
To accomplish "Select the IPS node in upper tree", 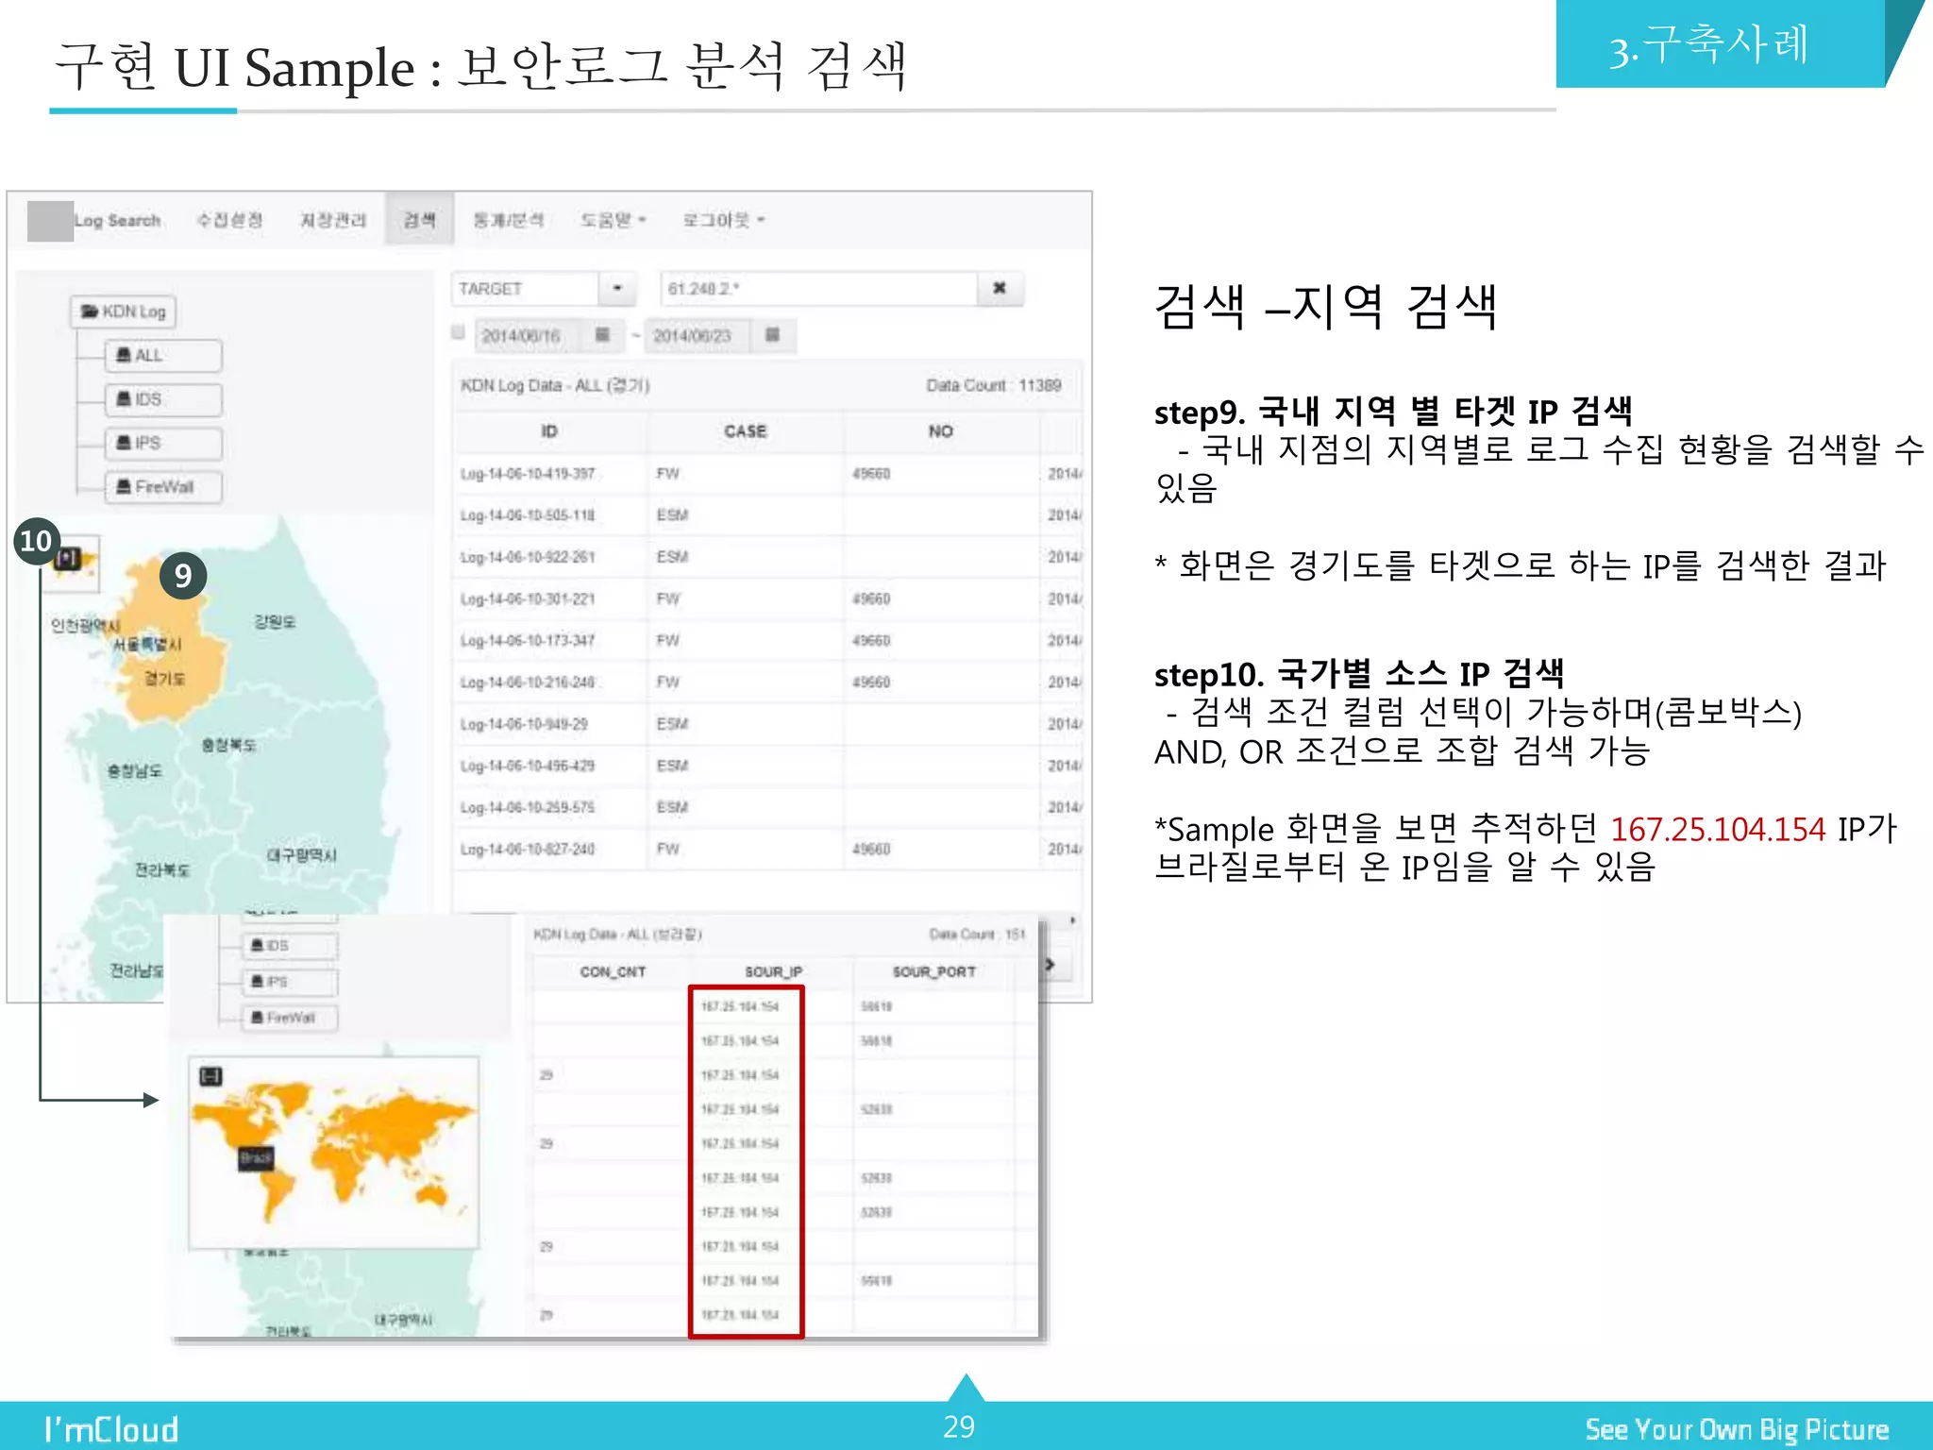I will coord(163,443).
